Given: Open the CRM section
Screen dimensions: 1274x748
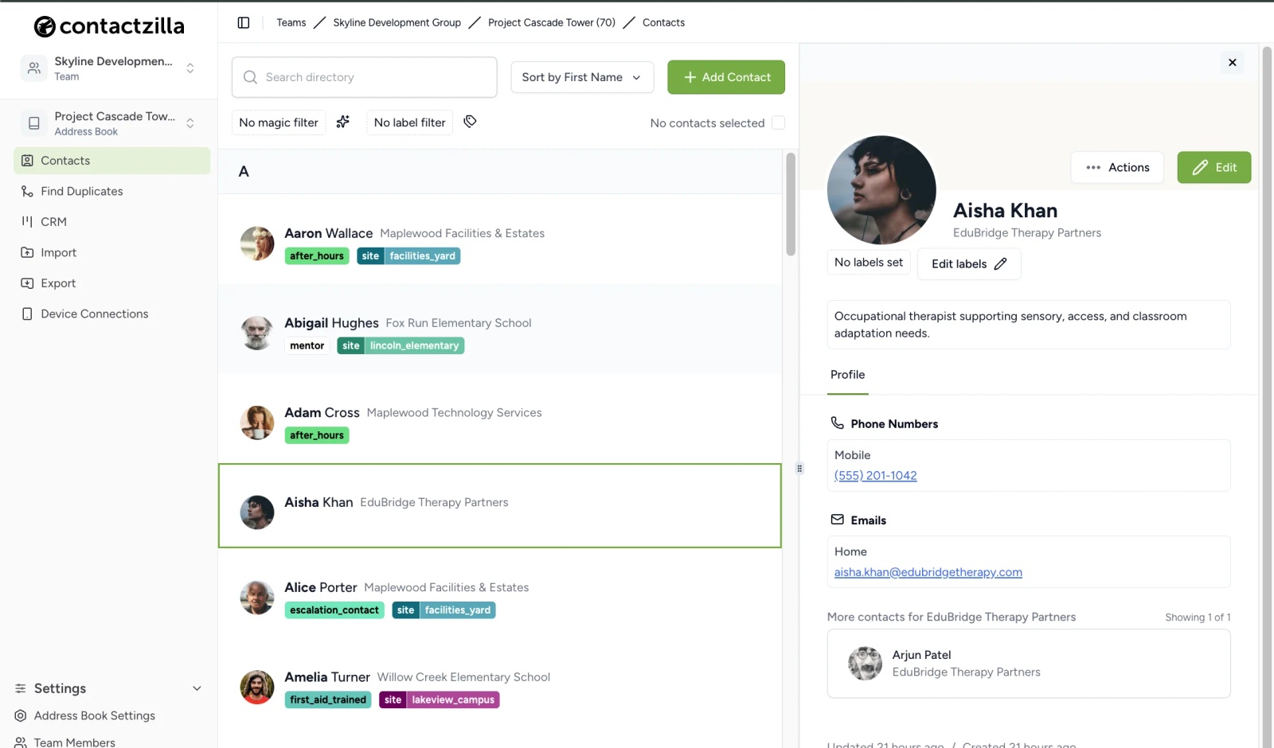Looking at the screenshot, I should tap(111, 222).
